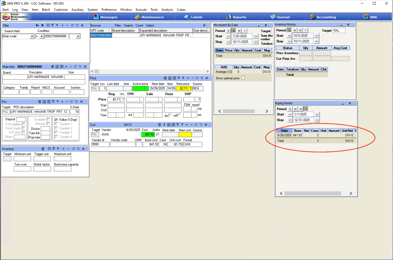Viewport: 393px width, 260px height.
Task: Toggle the Scalable checkbox
Action: pos(48,119)
